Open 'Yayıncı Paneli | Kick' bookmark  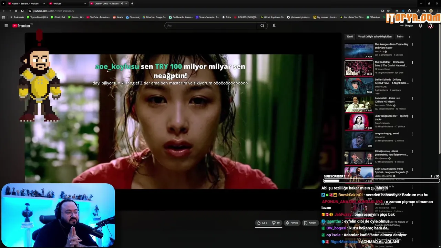click(x=37, y=17)
